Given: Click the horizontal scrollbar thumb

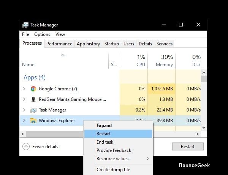Looking at the screenshot, I should 55,134.
